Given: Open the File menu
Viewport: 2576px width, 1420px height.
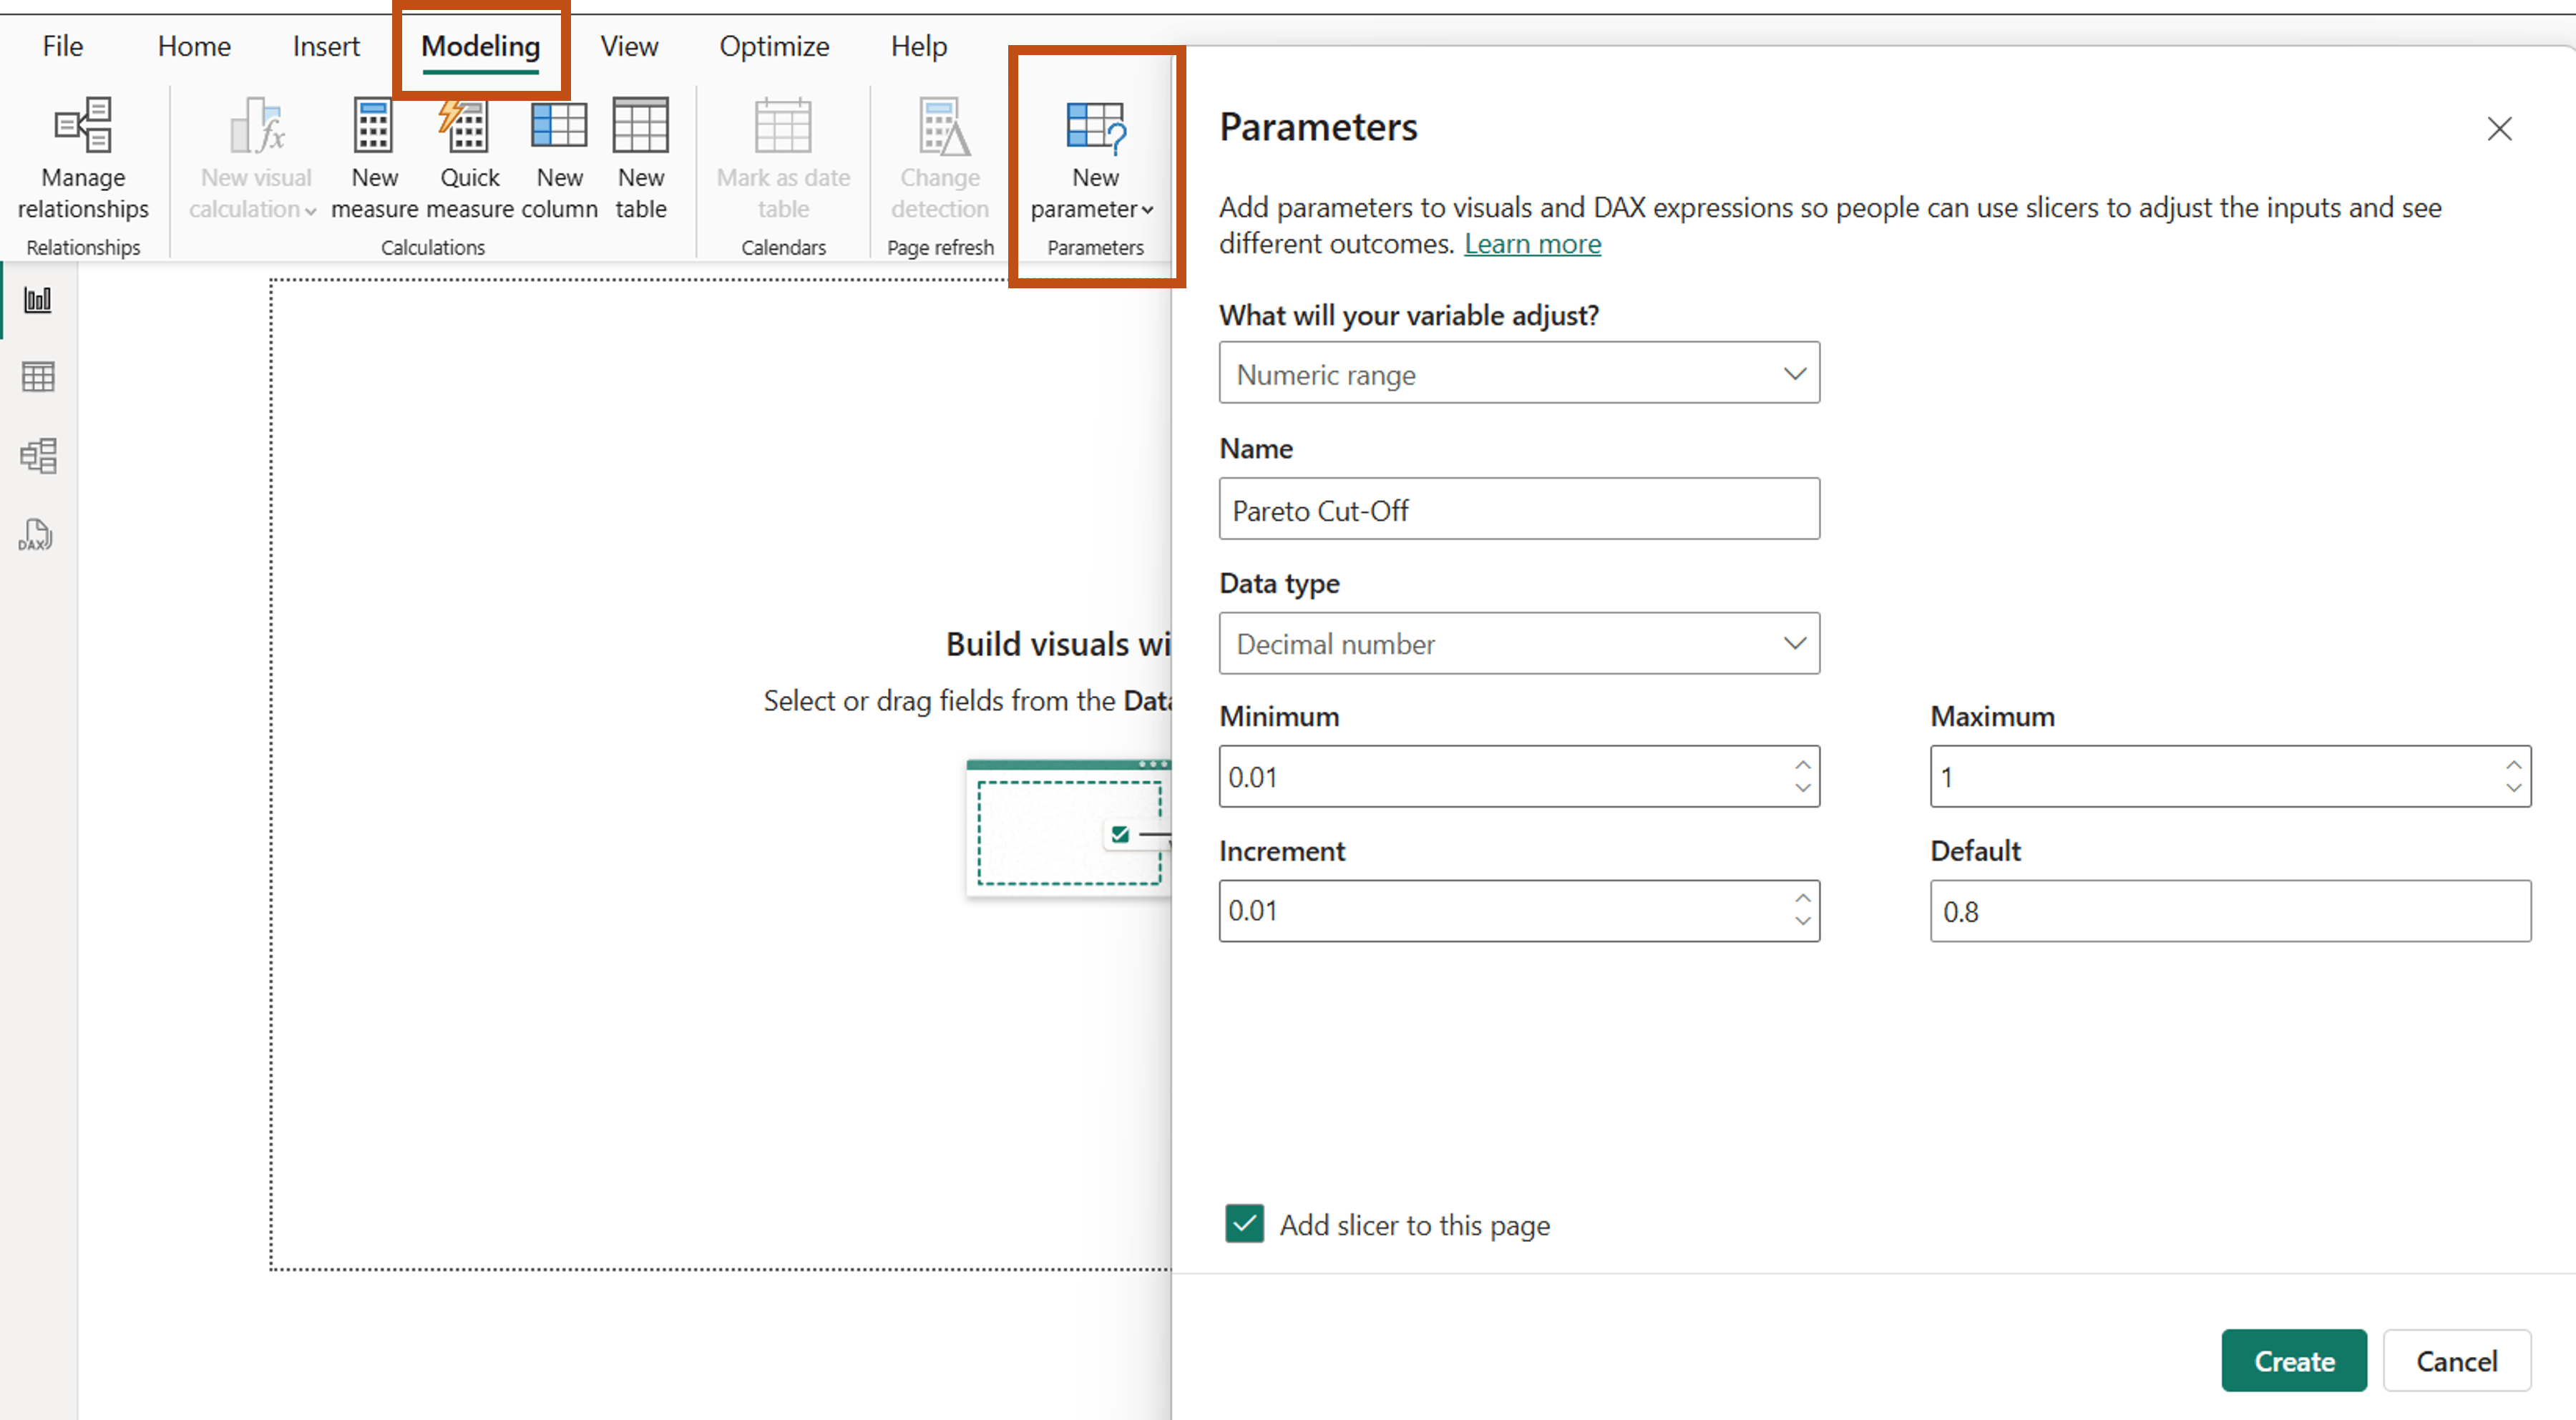Looking at the screenshot, I should click(x=62, y=46).
